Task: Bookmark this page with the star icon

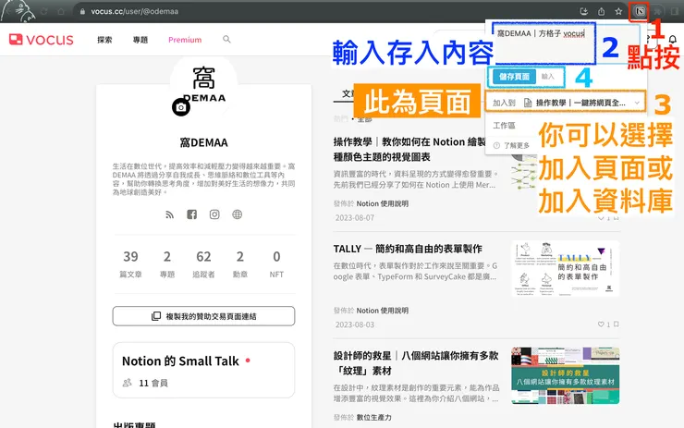Action: (x=618, y=11)
